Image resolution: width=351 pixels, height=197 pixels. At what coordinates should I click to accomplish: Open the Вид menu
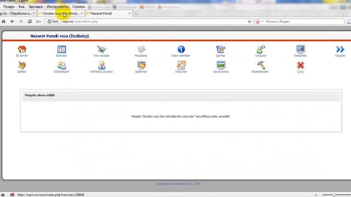pos(21,7)
